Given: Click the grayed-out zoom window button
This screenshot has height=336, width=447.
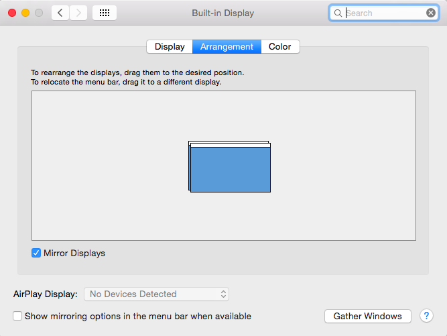Looking at the screenshot, I should click(39, 13).
